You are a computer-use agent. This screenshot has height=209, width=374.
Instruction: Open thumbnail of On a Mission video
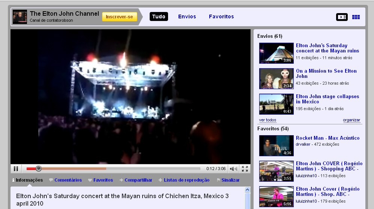pos(276,79)
